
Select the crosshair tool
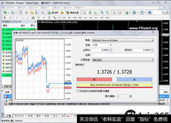(x=10, y=18)
